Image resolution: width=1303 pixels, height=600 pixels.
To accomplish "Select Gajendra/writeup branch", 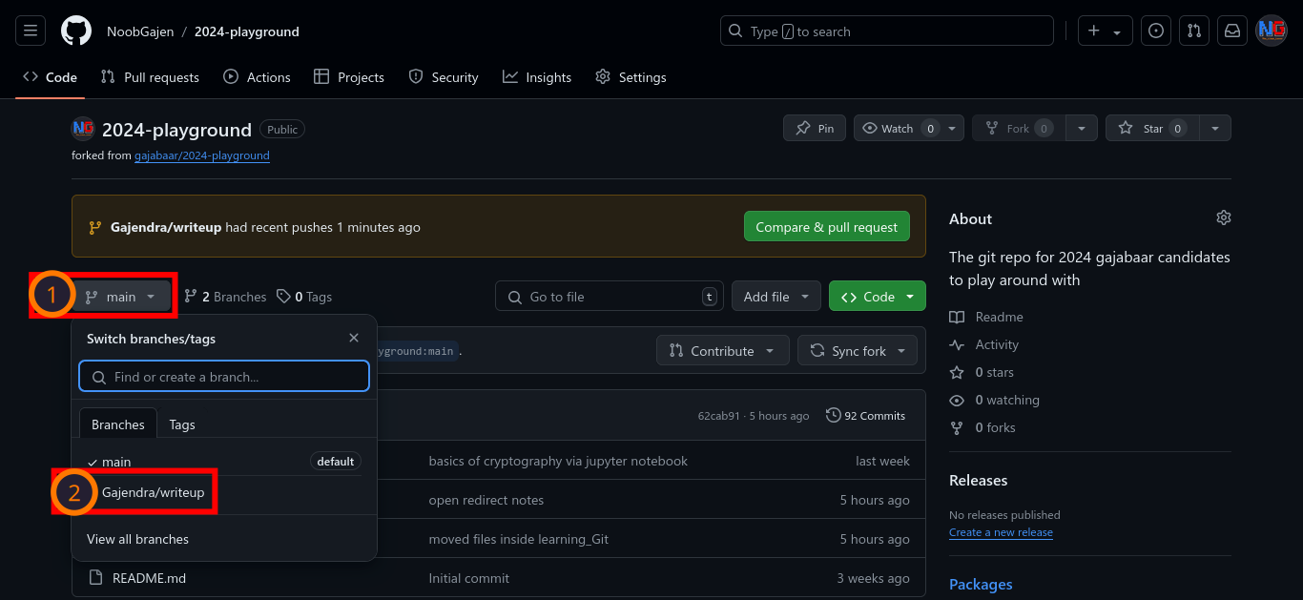I will coord(224,492).
